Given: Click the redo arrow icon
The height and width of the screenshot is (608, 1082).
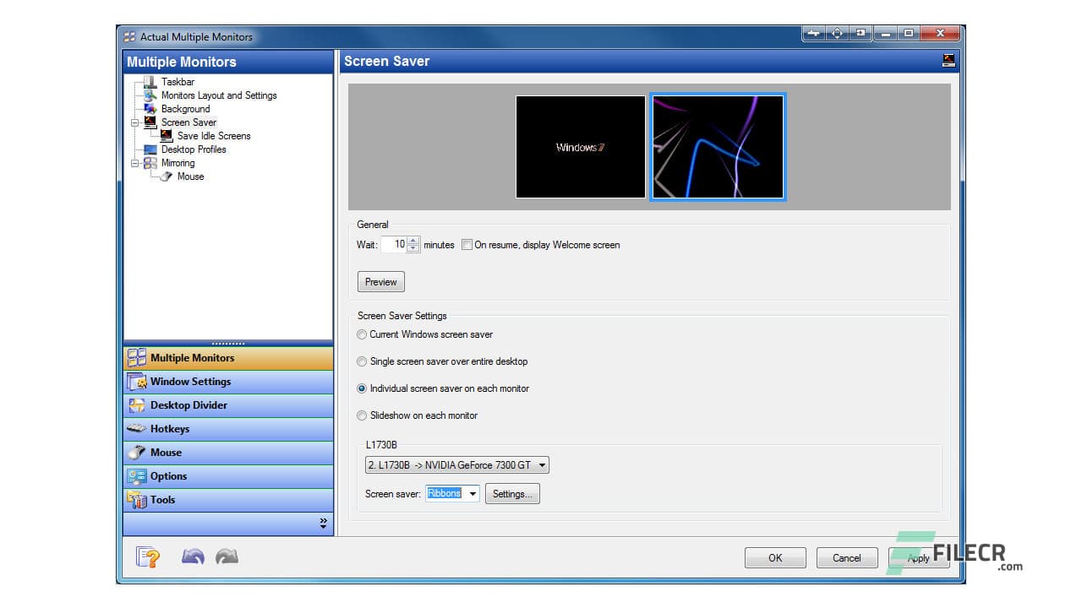Looking at the screenshot, I should [227, 556].
